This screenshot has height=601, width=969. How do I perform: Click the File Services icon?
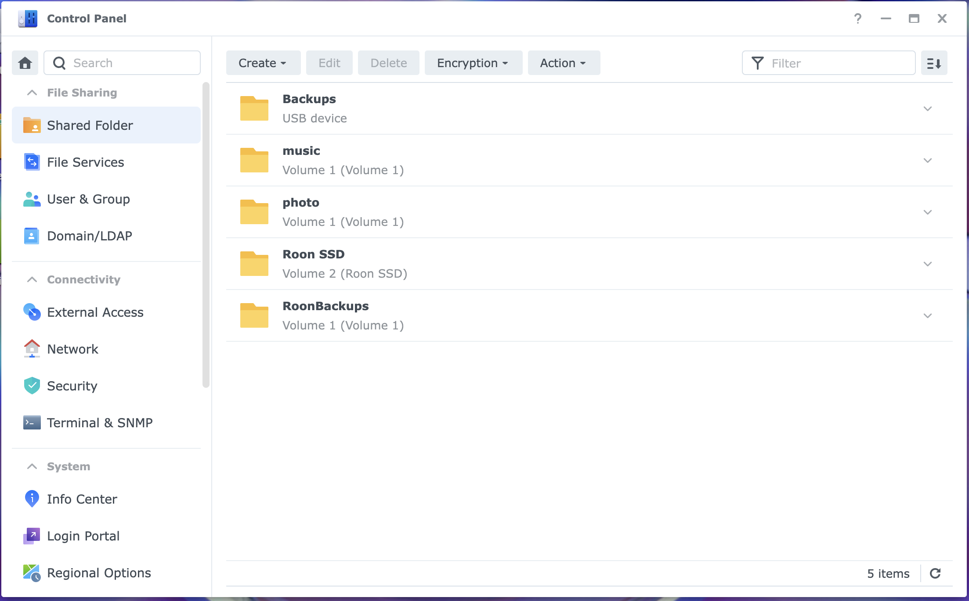(32, 162)
